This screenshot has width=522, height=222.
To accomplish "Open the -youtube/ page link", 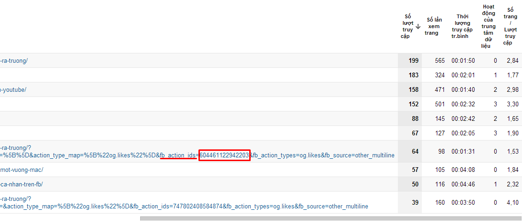I will pos(13,89).
